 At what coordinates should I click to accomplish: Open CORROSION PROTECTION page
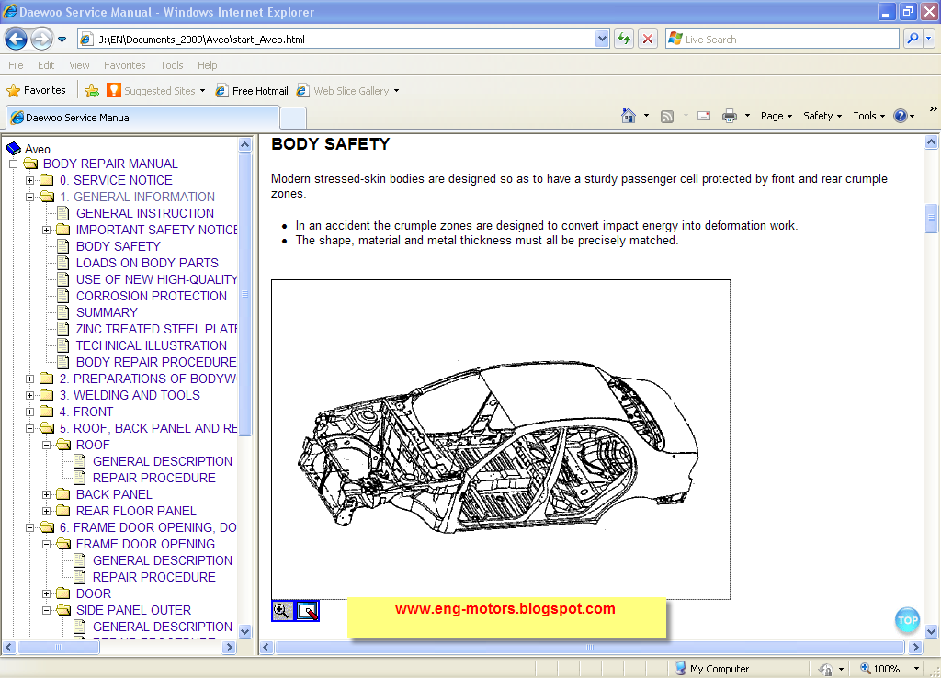(x=152, y=296)
